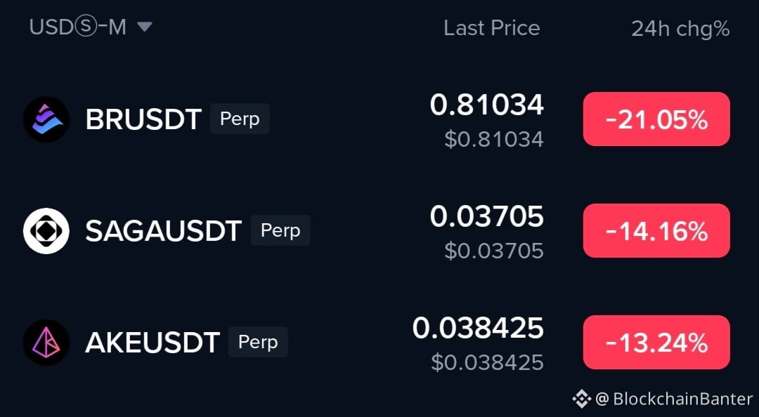Tap the Perp tag beside BRUSDT
Screen dimensions: 759x417
click(240, 119)
